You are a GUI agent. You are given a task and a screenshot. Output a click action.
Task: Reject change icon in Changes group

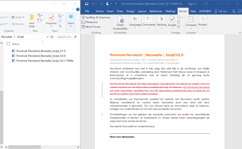179,17
